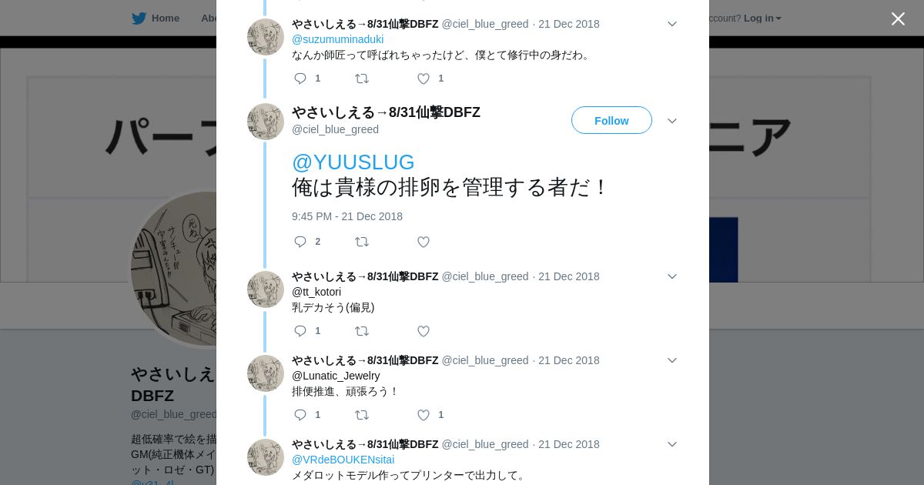The height and width of the screenshot is (485, 924).
Task: Expand the Log in dropdown
Action: click(762, 18)
